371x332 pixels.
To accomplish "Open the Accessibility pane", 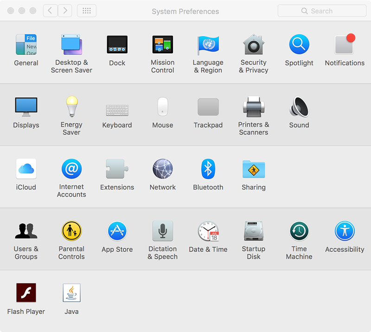I will click(345, 231).
